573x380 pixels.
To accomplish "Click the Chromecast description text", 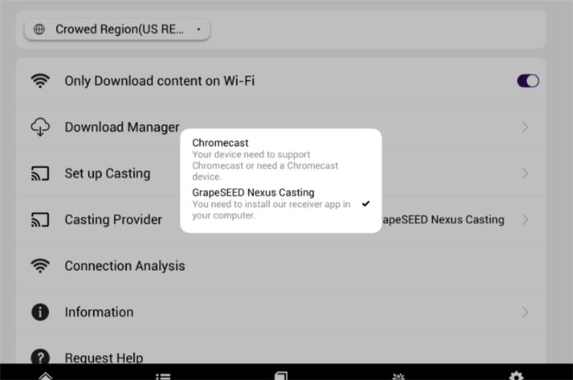I will click(265, 166).
